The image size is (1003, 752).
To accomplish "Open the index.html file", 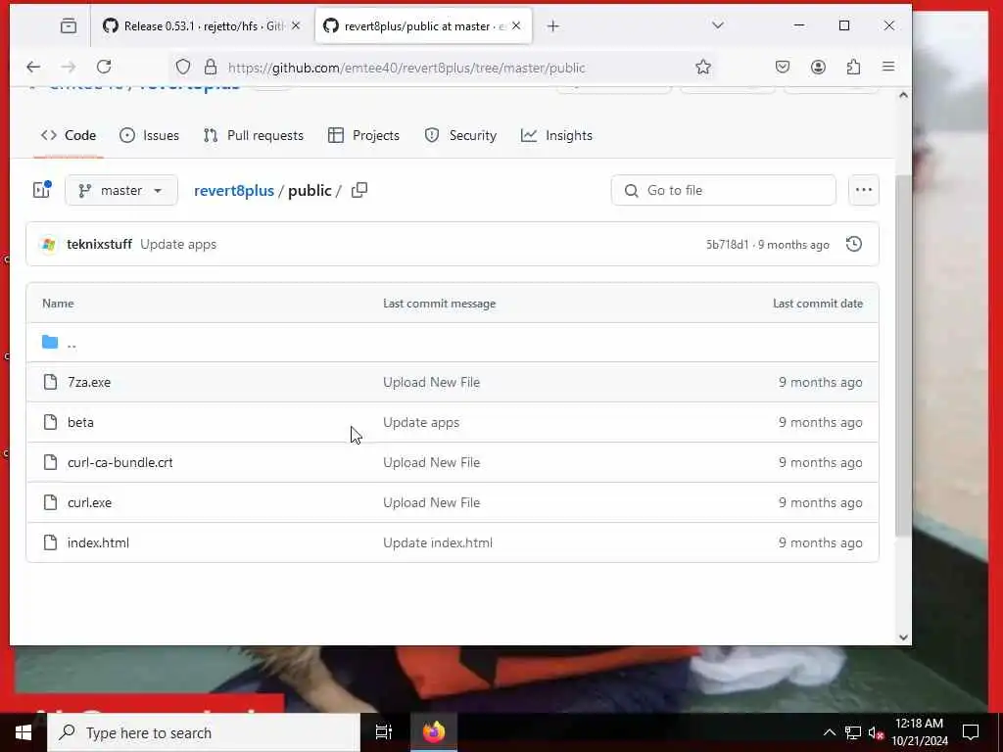I will (x=99, y=542).
